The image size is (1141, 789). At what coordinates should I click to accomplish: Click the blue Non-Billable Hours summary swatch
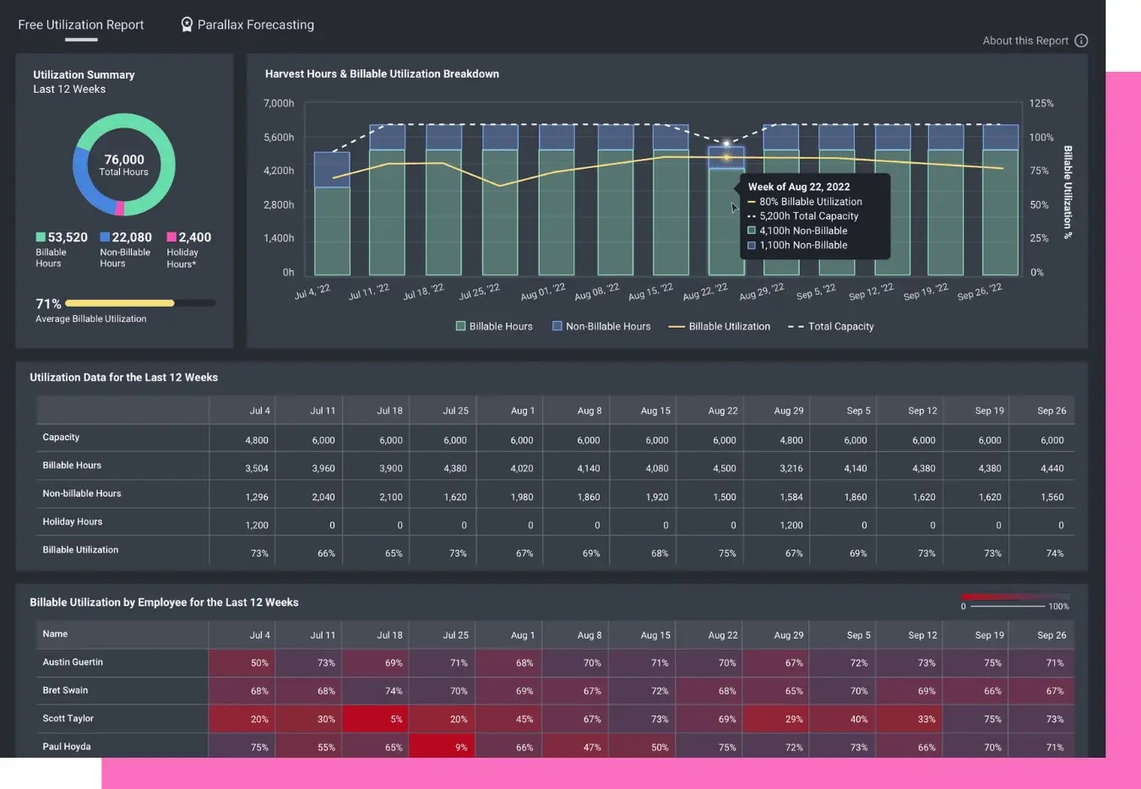pos(105,237)
